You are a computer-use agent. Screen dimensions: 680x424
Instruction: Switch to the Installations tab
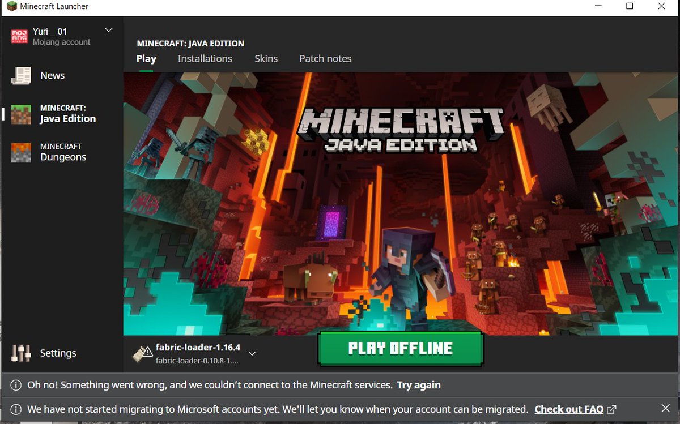click(205, 59)
